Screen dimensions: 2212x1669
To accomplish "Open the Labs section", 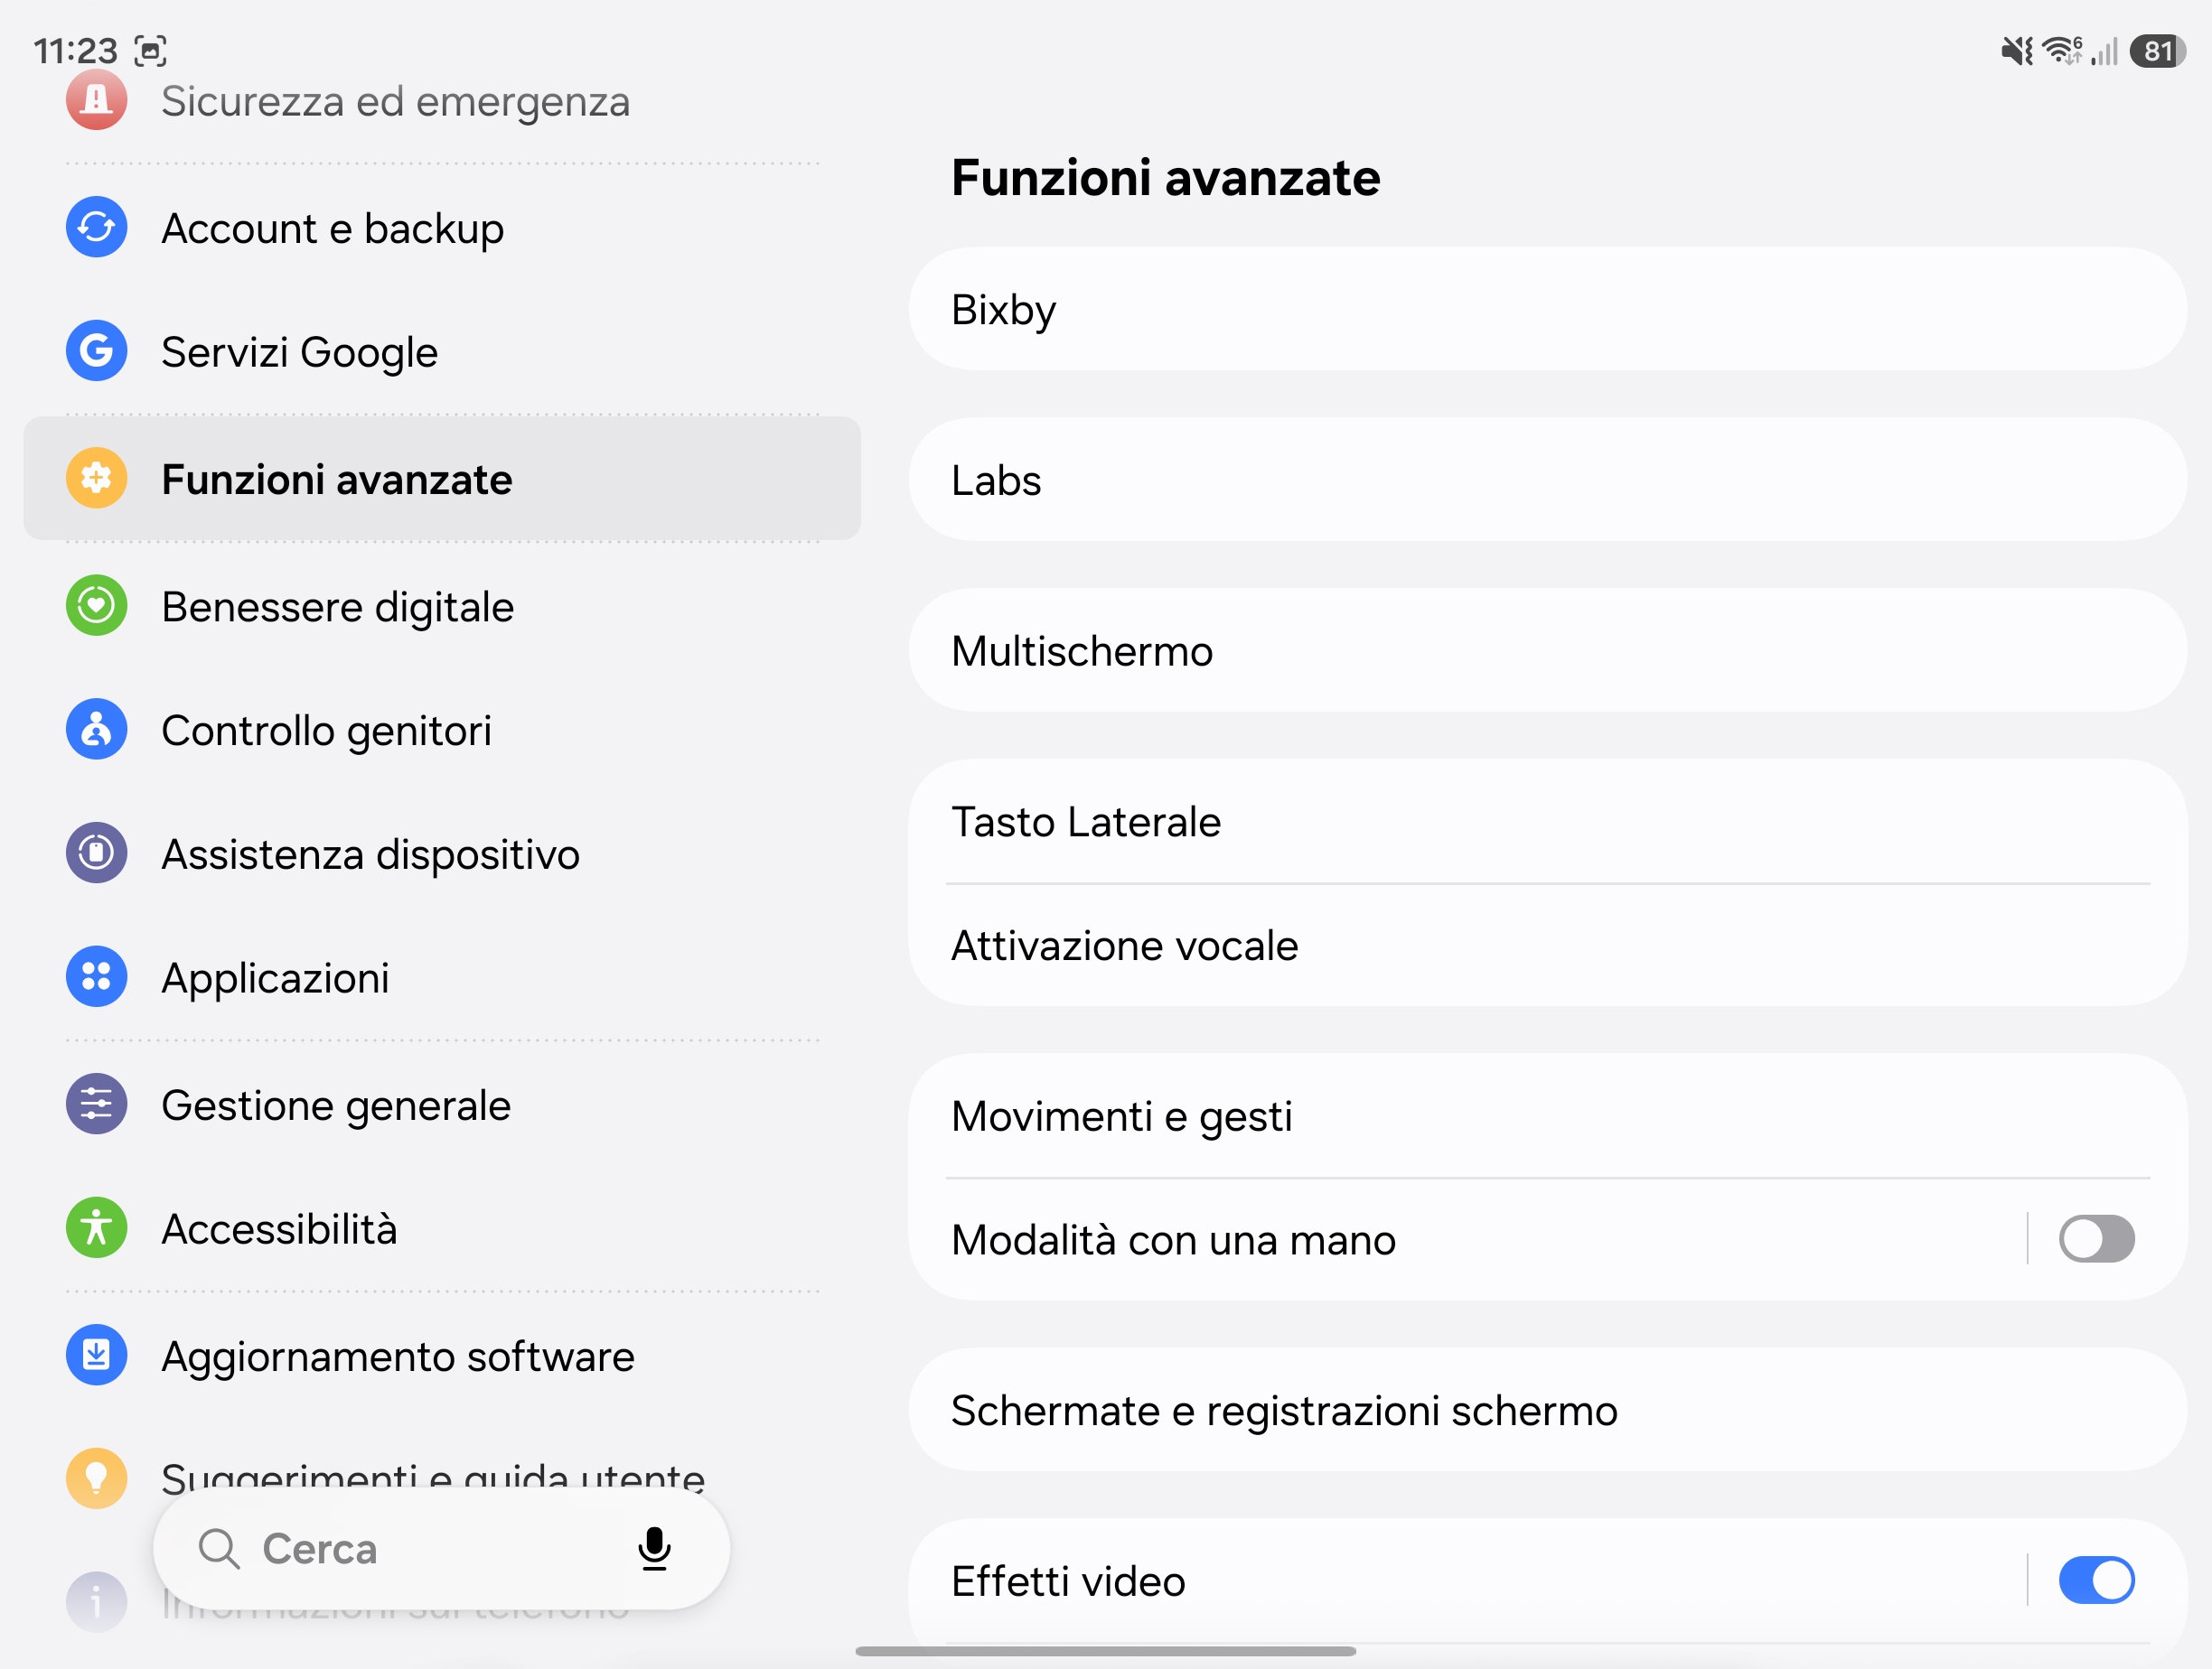I will (x=1547, y=480).
